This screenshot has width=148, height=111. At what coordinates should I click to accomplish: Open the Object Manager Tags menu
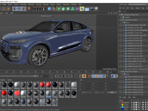pyautogui.click(x=143, y=8)
